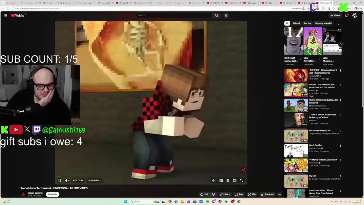Open Task View on the taskbar
364x205 pixels.
(163, 202)
